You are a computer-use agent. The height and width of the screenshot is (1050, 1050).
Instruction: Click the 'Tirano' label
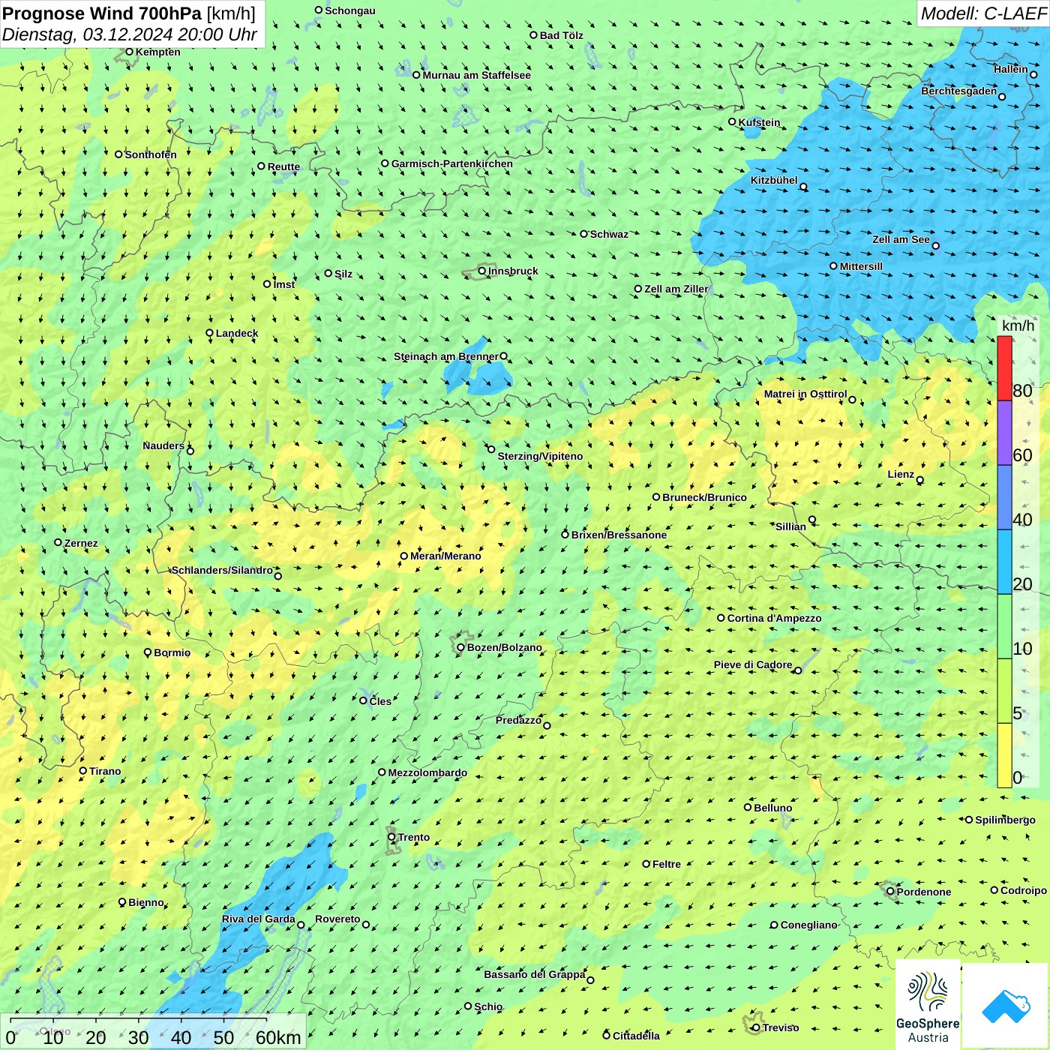click(105, 771)
